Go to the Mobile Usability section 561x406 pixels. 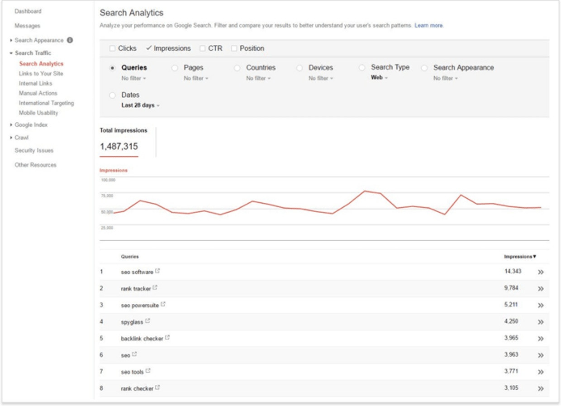click(40, 112)
